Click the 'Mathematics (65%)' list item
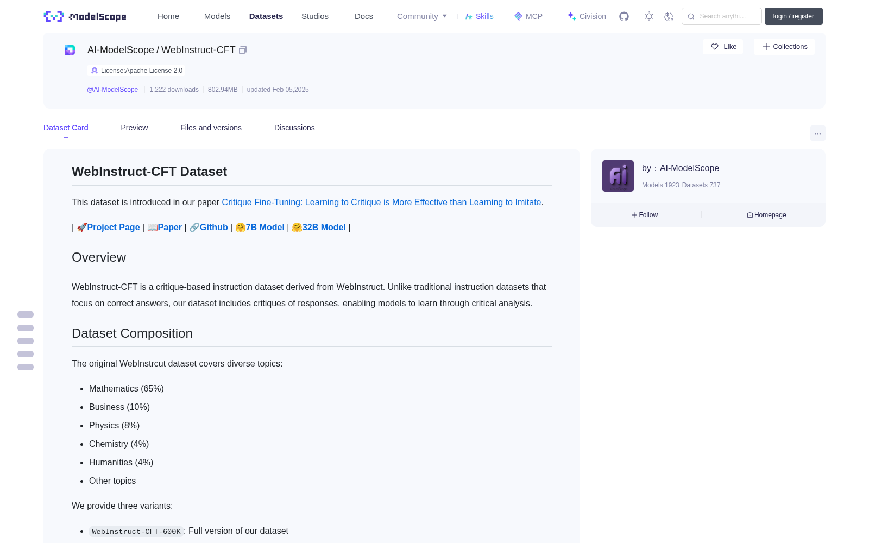This screenshot has width=869, height=543. click(x=127, y=389)
